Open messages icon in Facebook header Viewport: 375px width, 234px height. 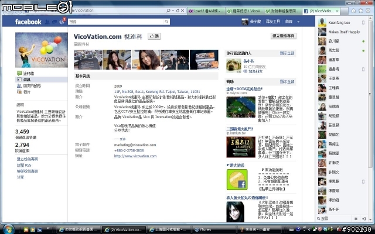pyautogui.click(x=54, y=22)
